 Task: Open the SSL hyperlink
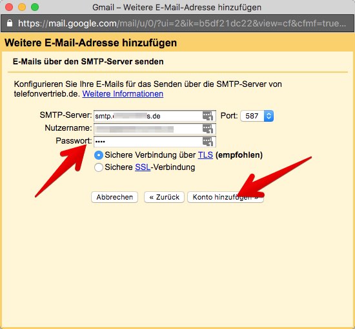point(143,167)
